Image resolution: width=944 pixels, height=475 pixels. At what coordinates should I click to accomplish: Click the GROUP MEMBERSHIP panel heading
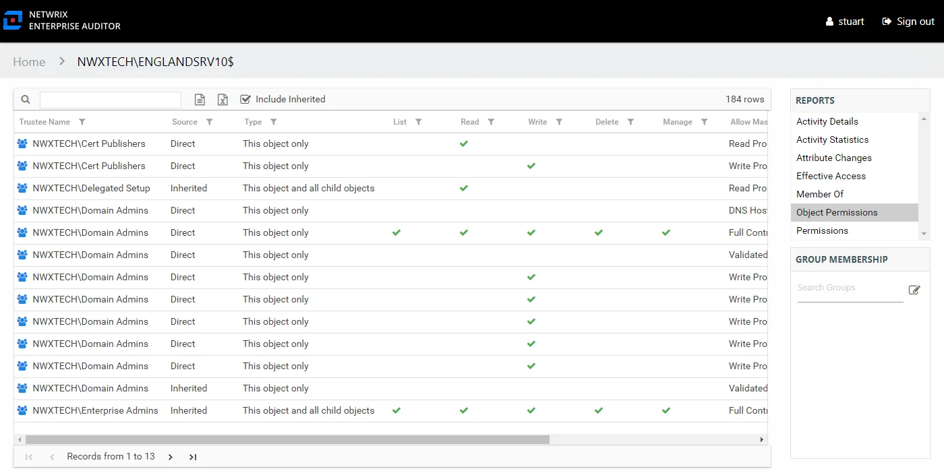(x=842, y=259)
